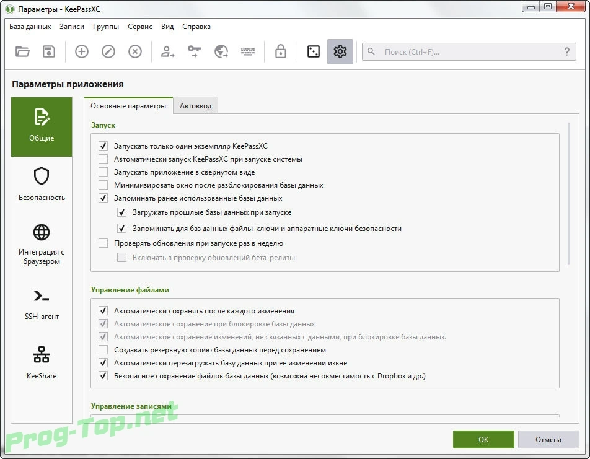
Task: Click the Add new entry plus icon
Action: 82,51
